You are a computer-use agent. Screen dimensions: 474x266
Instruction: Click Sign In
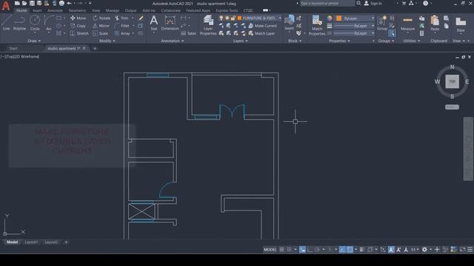pos(373,3)
